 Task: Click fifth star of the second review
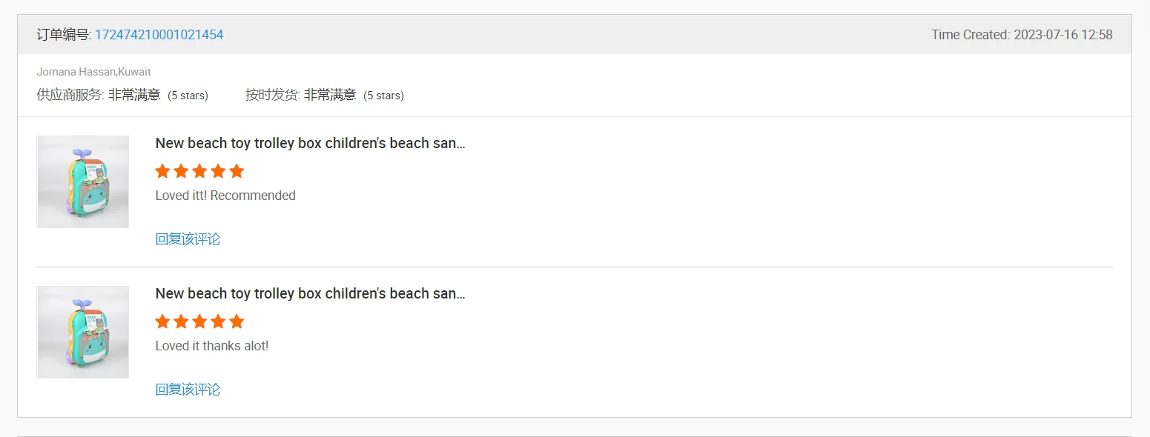(x=237, y=321)
